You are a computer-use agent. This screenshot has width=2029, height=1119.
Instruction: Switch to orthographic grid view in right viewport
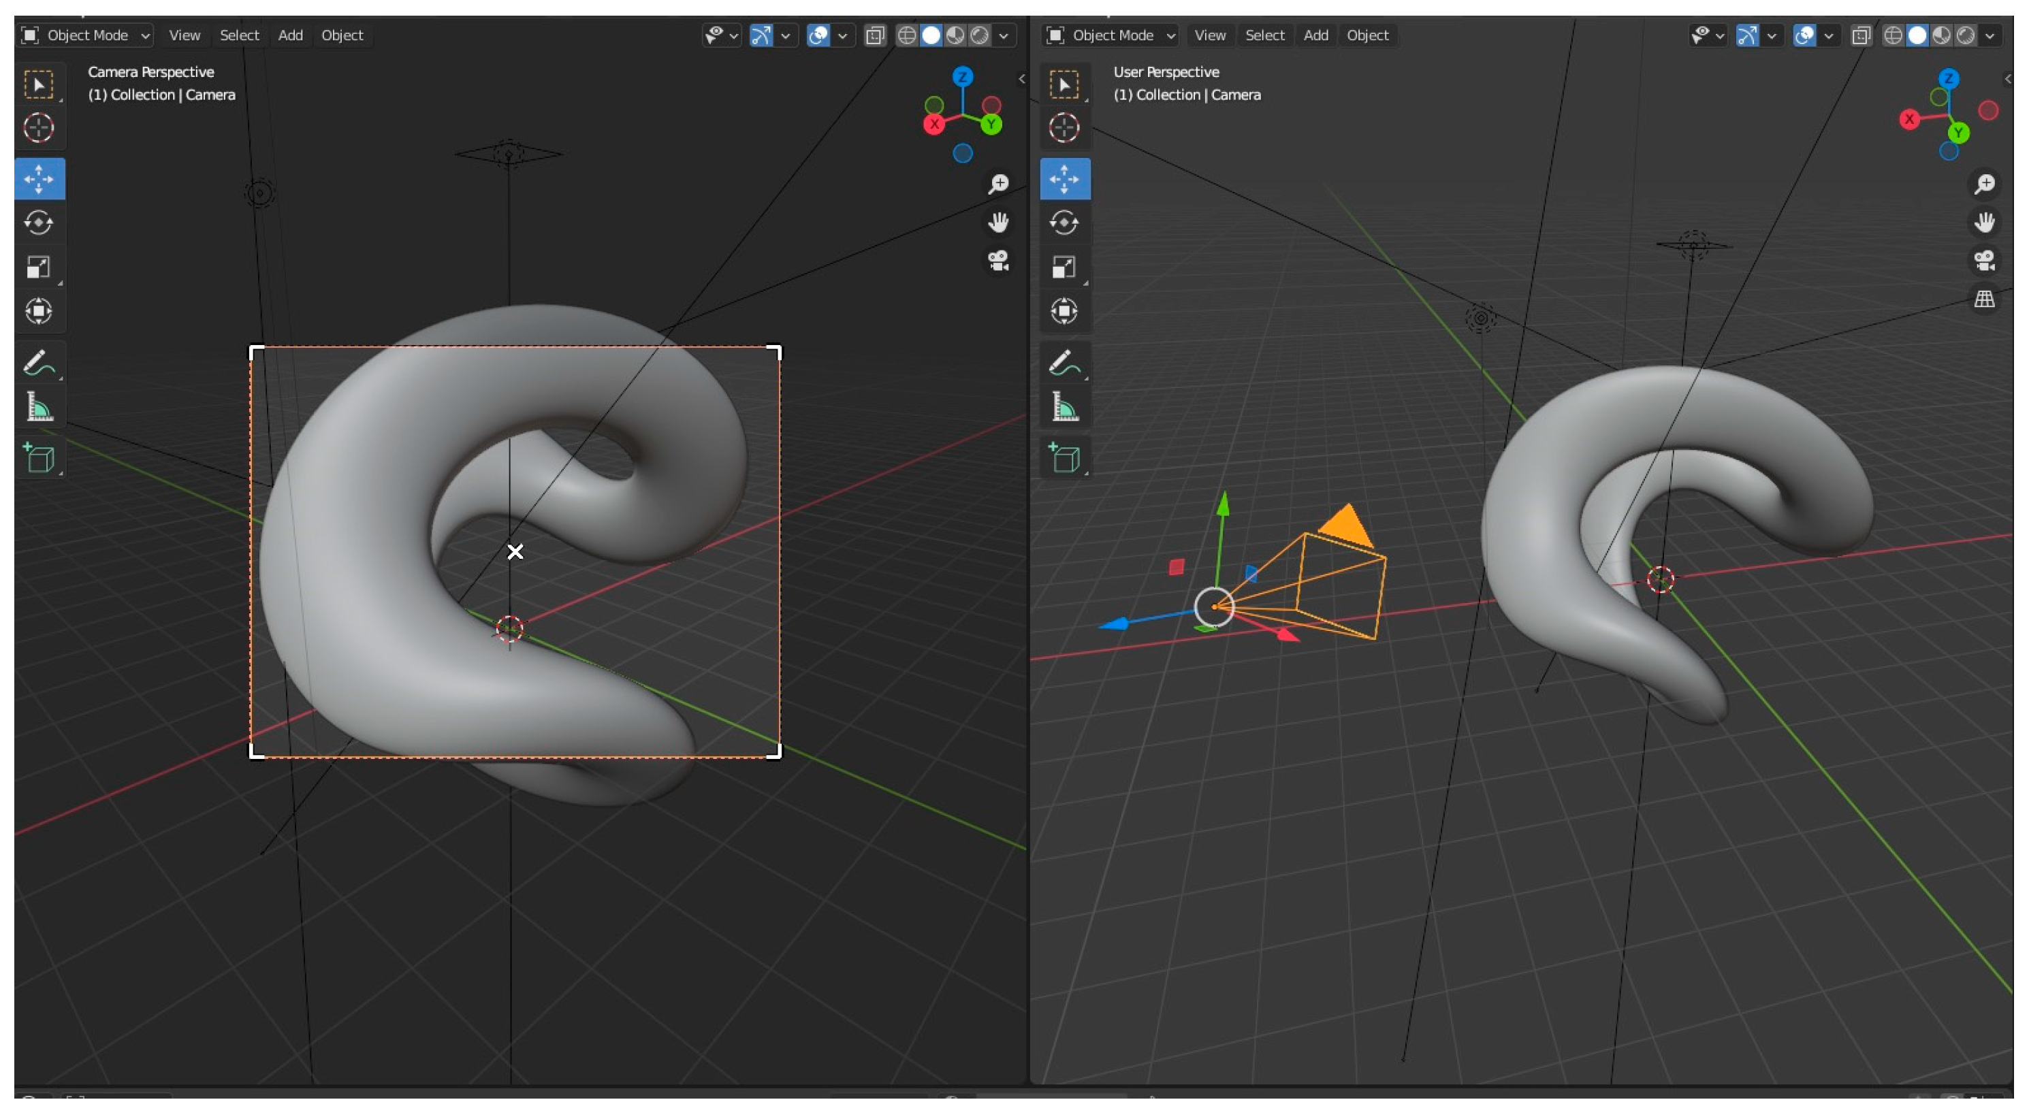1983,299
